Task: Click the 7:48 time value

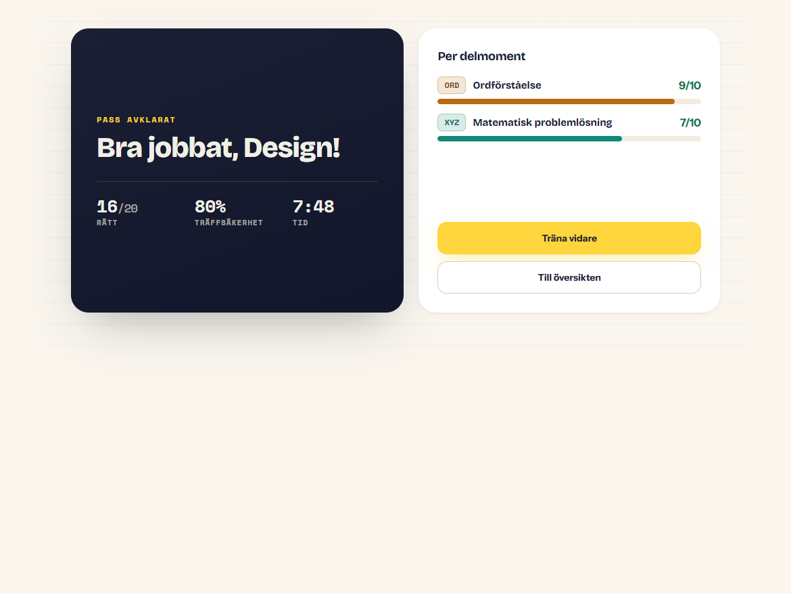Action: [x=313, y=207]
